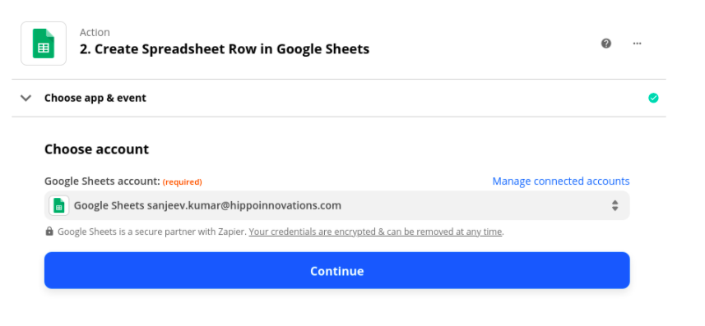Collapse the Choose app & event chevron
Image resolution: width=705 pixels, height=326 pixels.
pyautogui.click(x=26, y=98)
